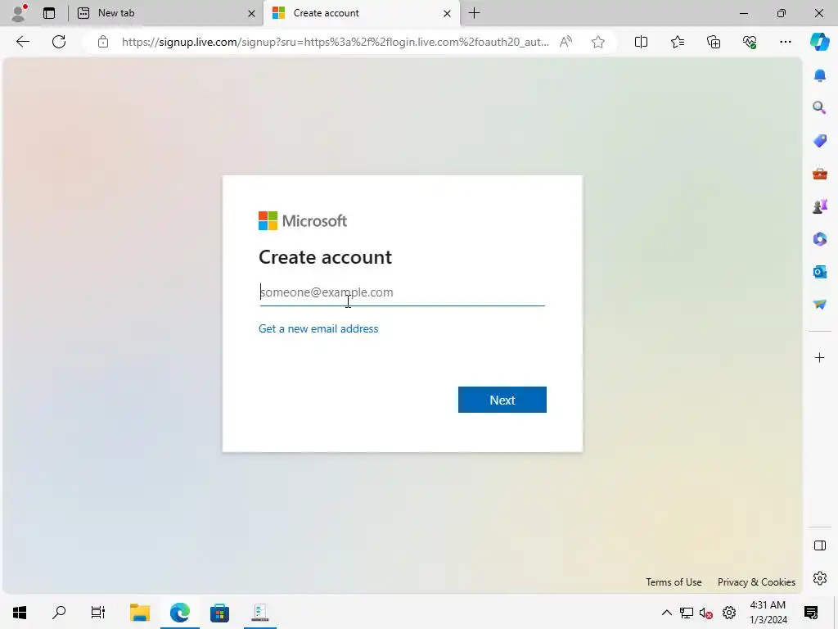Open Browser essentials heart icon
The image size is (838, 629).
[750, 42]
